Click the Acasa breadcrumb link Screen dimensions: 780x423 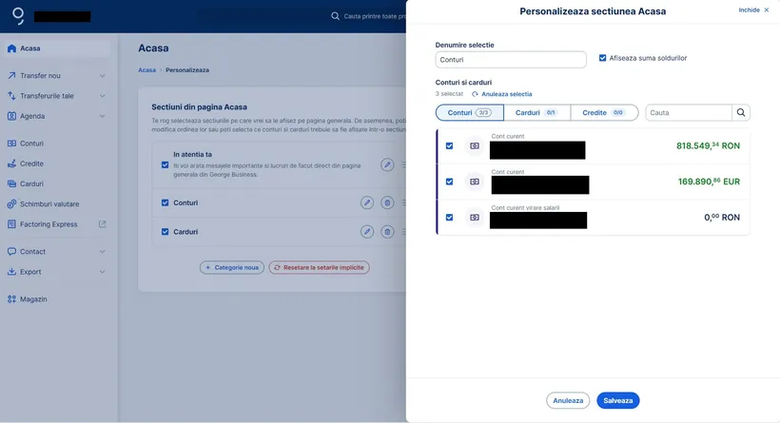146,70
